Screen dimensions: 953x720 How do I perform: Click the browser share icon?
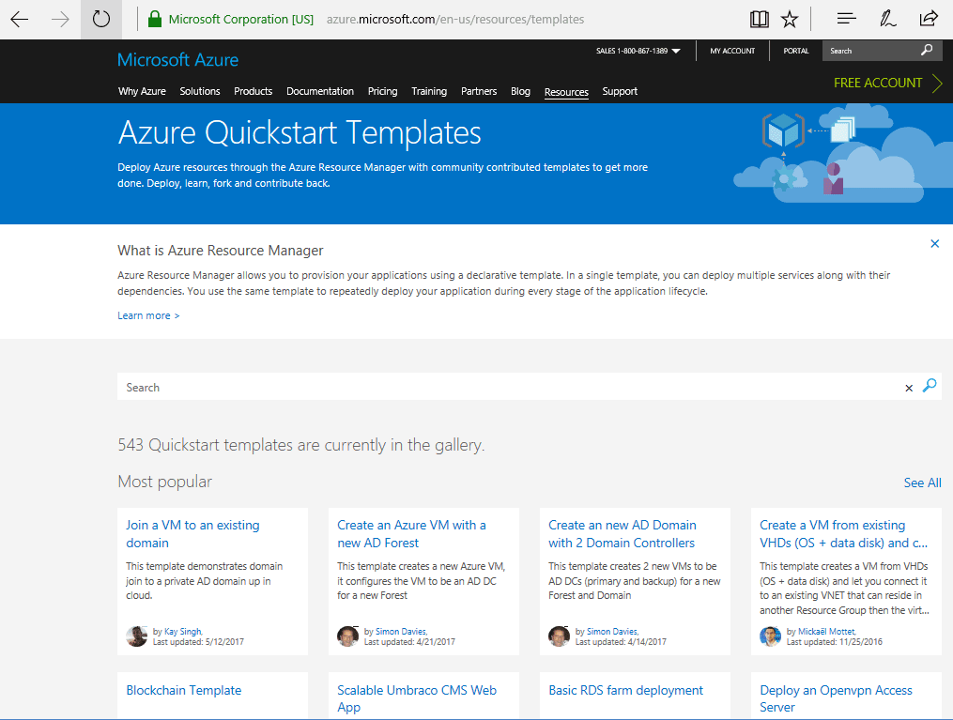[928, 19]
